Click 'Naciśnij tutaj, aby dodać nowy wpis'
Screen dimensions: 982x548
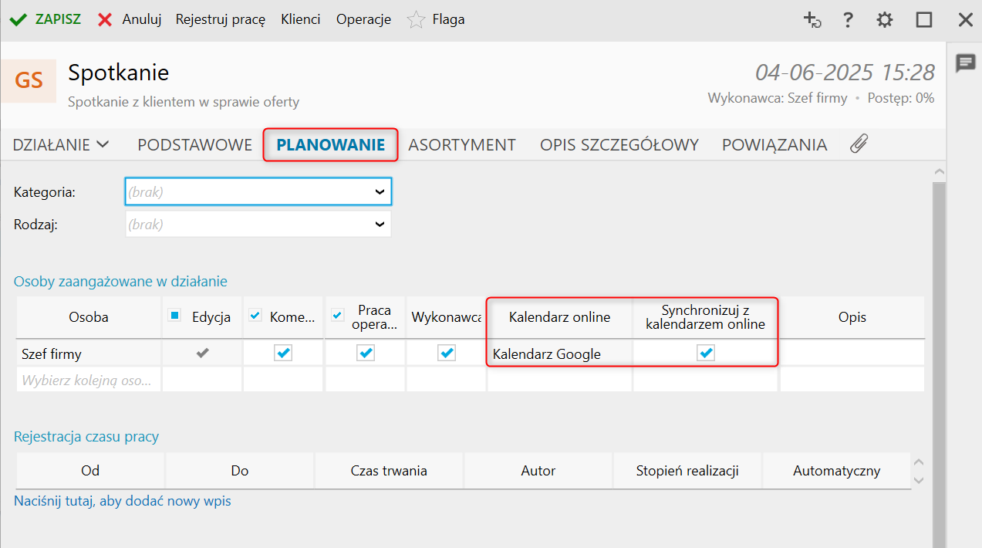pyautogui.click(x=123, y=501)
